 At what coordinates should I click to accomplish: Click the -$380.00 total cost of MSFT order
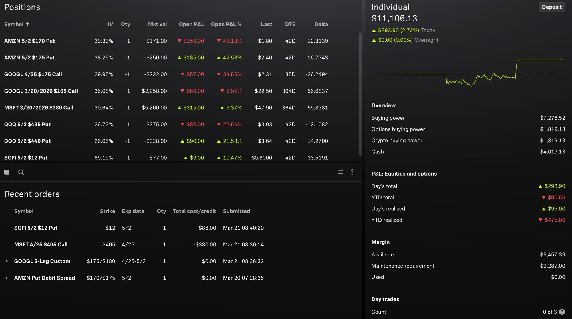pos(205,245)
